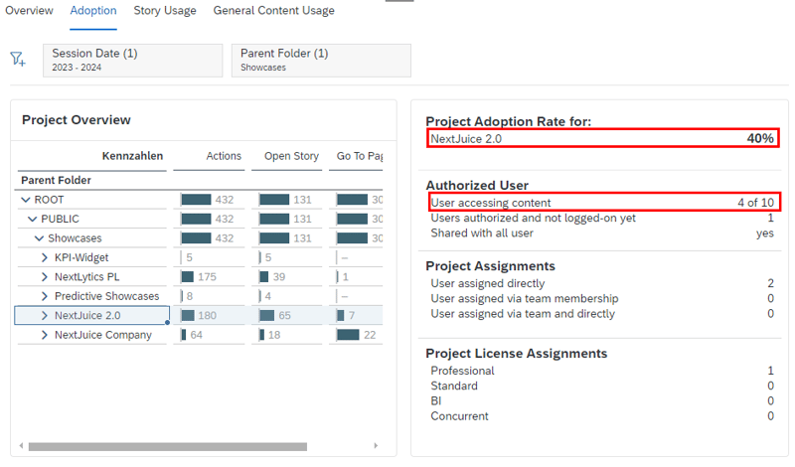This screenshot has height=467, width=795.
Task: Click the scroll right arrow
Action: pos(376,446)
